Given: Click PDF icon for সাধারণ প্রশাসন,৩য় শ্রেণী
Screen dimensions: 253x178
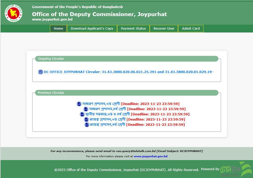Looking at the screenshot, I should 79,104.
